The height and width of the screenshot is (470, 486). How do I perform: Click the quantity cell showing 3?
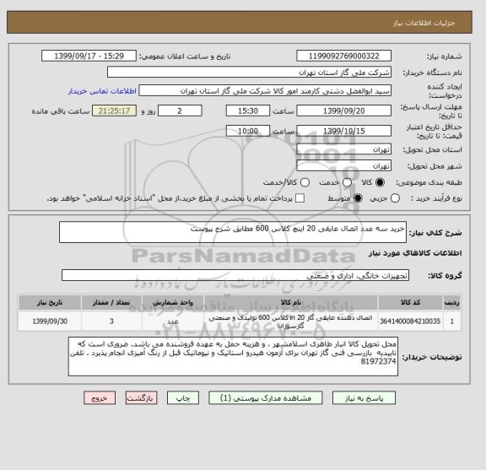pos(111,321)
